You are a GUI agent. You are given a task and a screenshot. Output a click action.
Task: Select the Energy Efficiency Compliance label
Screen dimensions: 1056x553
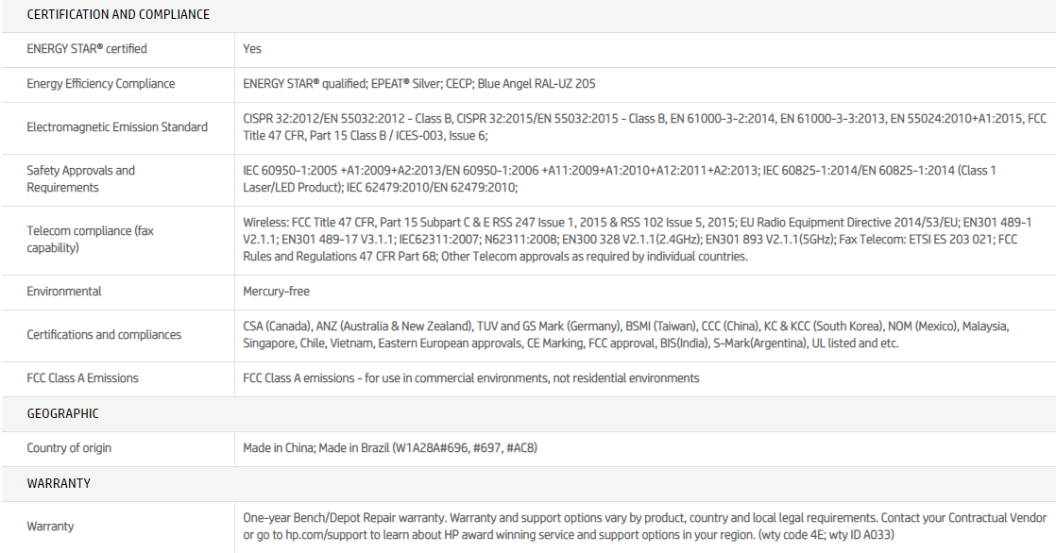coord(101,84)
